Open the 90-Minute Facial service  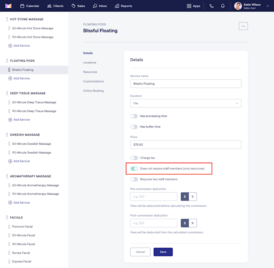click(24, 244)
